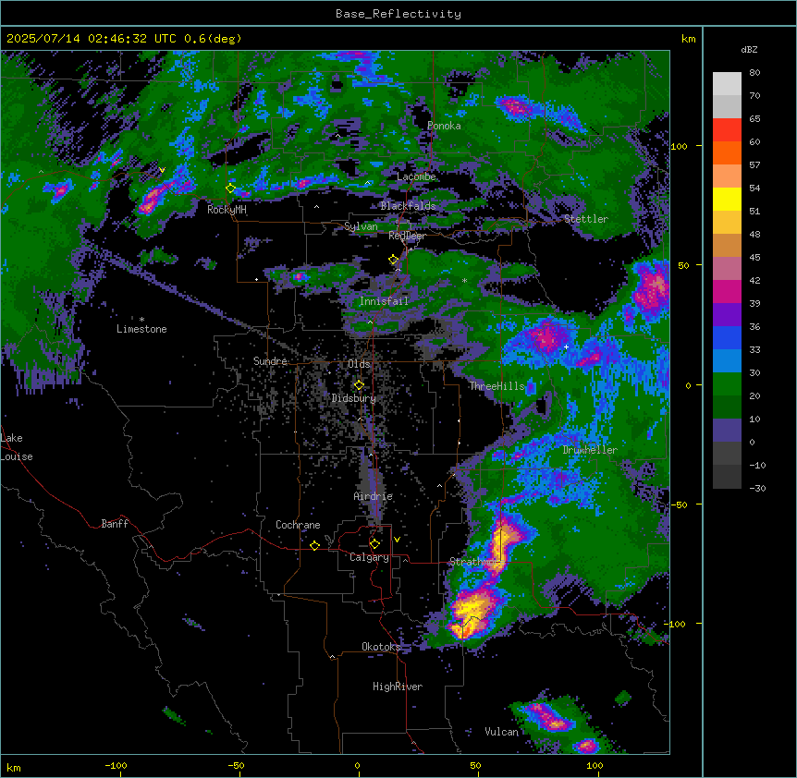The width and height of the screenshot is (797, 778).
Task: Select the blue 33-36 dBZ legend swatch
Action: coord(727,337)
